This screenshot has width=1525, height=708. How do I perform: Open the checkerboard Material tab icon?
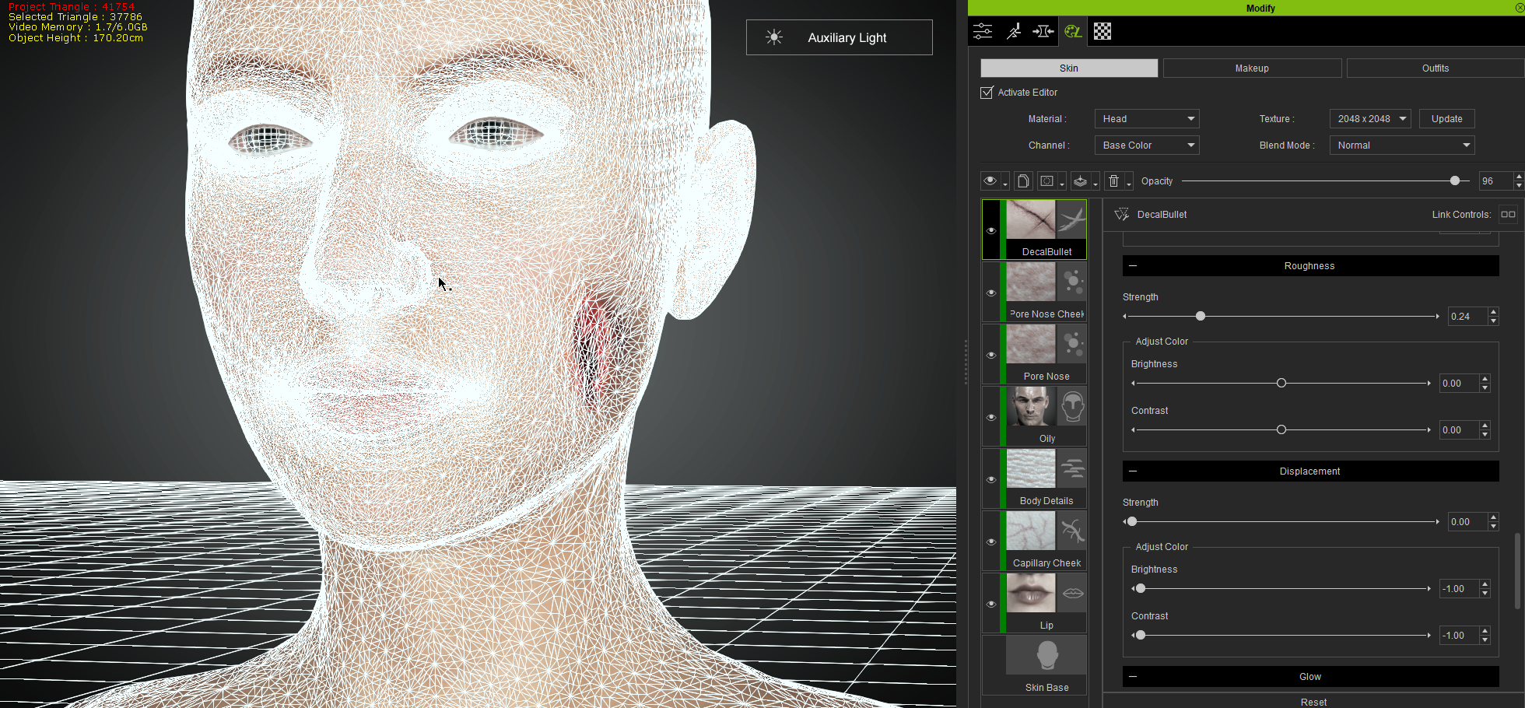click(x=1103, y=31)
